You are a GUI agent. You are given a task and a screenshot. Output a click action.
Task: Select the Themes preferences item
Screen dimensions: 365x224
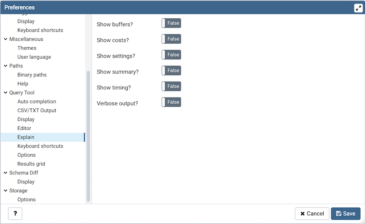click(27, 48)
